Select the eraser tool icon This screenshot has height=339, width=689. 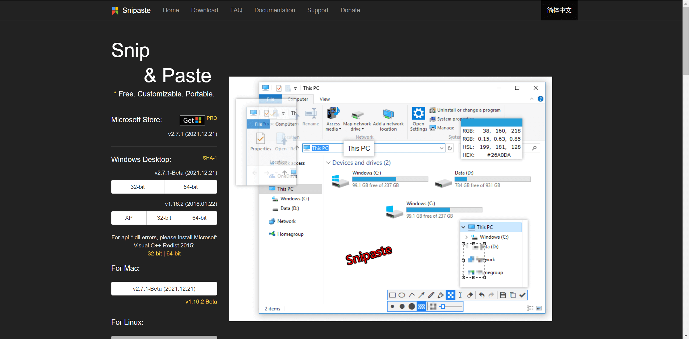coord(470,295)
